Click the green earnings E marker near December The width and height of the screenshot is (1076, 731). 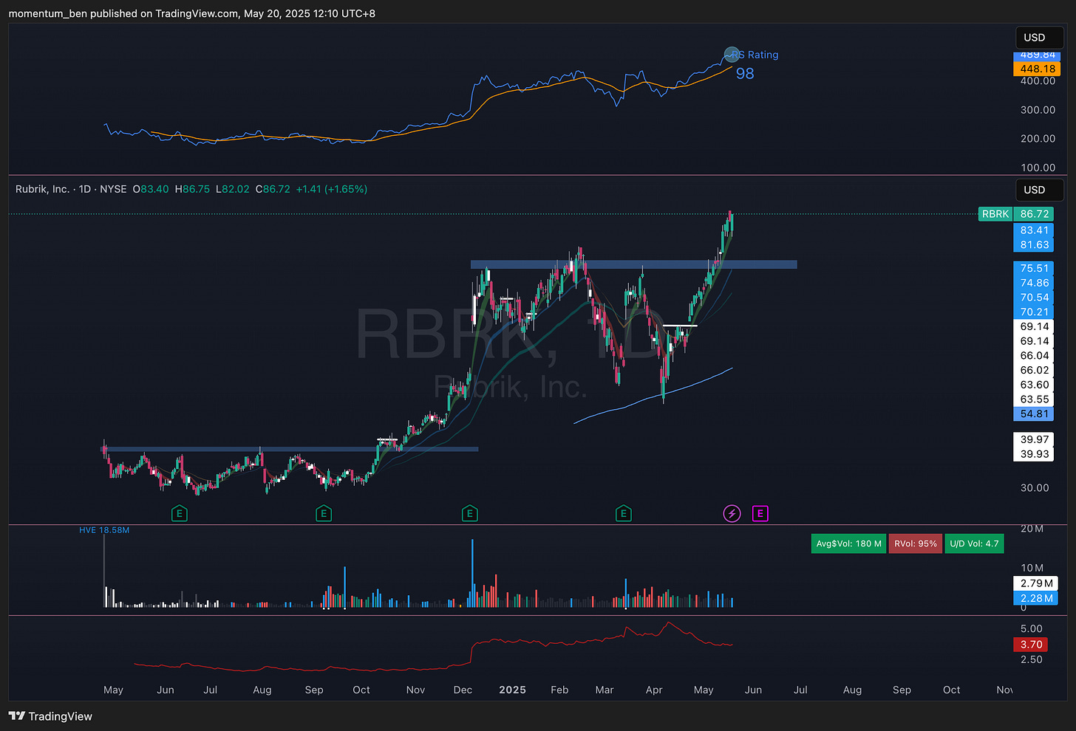(469, 513)
